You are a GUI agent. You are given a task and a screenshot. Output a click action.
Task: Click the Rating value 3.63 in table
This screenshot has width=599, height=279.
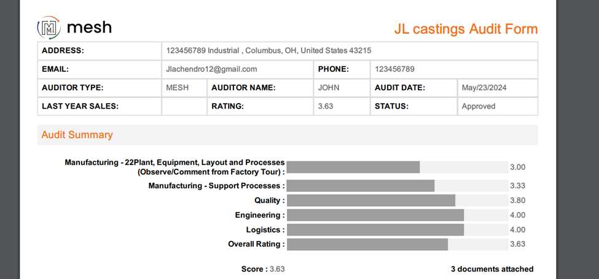pyautogui.click(x=326, y=106)
